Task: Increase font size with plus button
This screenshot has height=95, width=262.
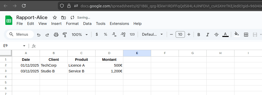Action: coord(189,34)
